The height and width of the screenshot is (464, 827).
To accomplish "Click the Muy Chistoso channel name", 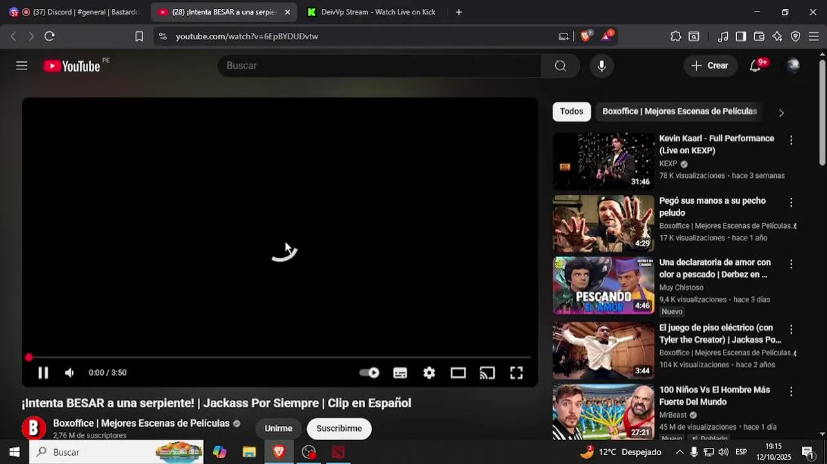I will (681, 287).
